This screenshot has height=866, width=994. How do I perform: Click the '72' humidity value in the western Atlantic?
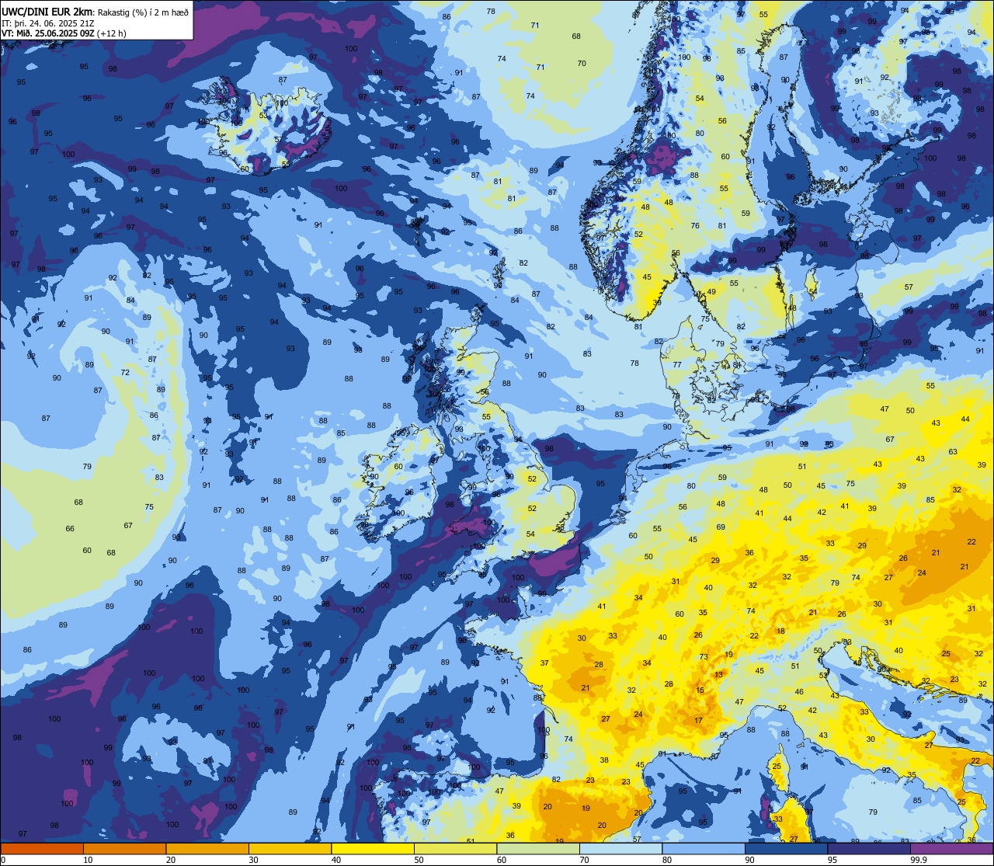point(125,373)
